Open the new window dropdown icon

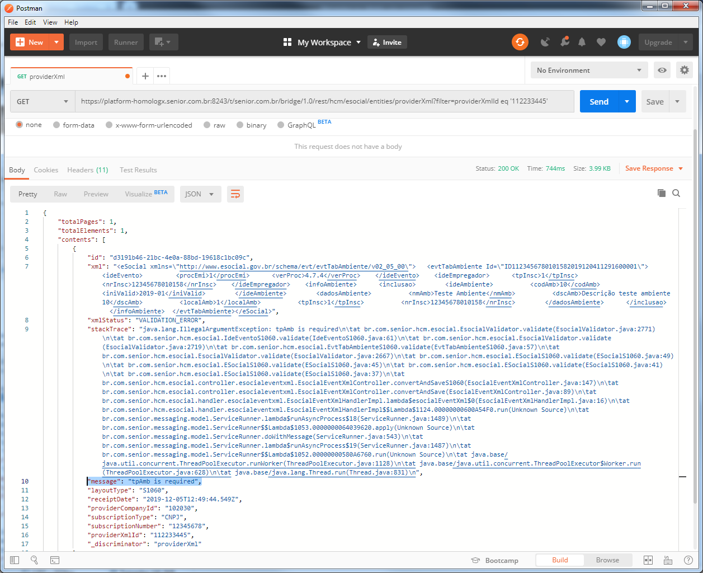[x=163, y=42]
